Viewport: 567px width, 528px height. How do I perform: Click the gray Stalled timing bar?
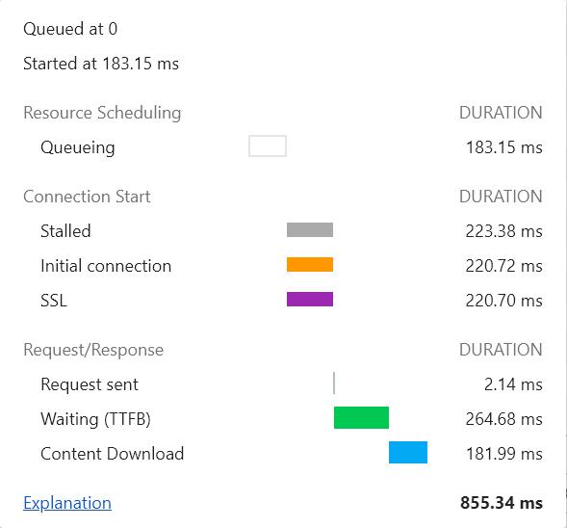[x=310, y=230]
